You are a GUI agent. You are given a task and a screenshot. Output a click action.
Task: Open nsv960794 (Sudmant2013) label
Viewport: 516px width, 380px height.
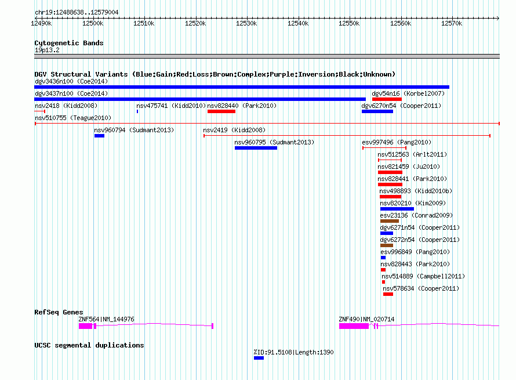134,130
